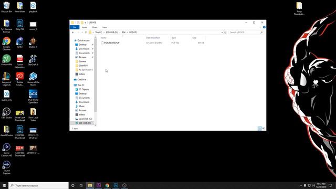Screen dimensions: 336x189
Task: Open Task View on taskbar
Action: [x=81, y=185]
